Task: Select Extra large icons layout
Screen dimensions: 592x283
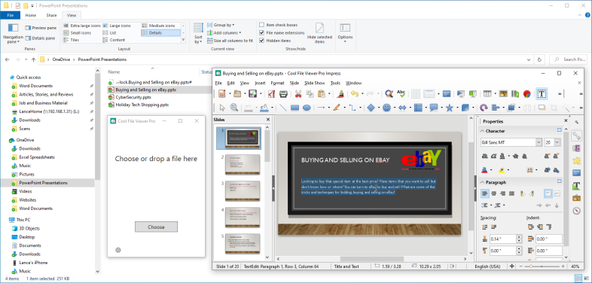Action: coord(82,26)
